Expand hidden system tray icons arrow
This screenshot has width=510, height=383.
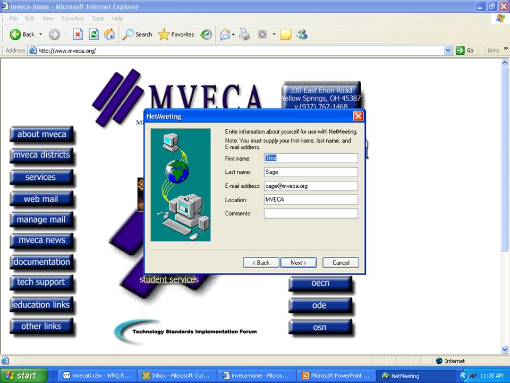(x=463, y=376)
